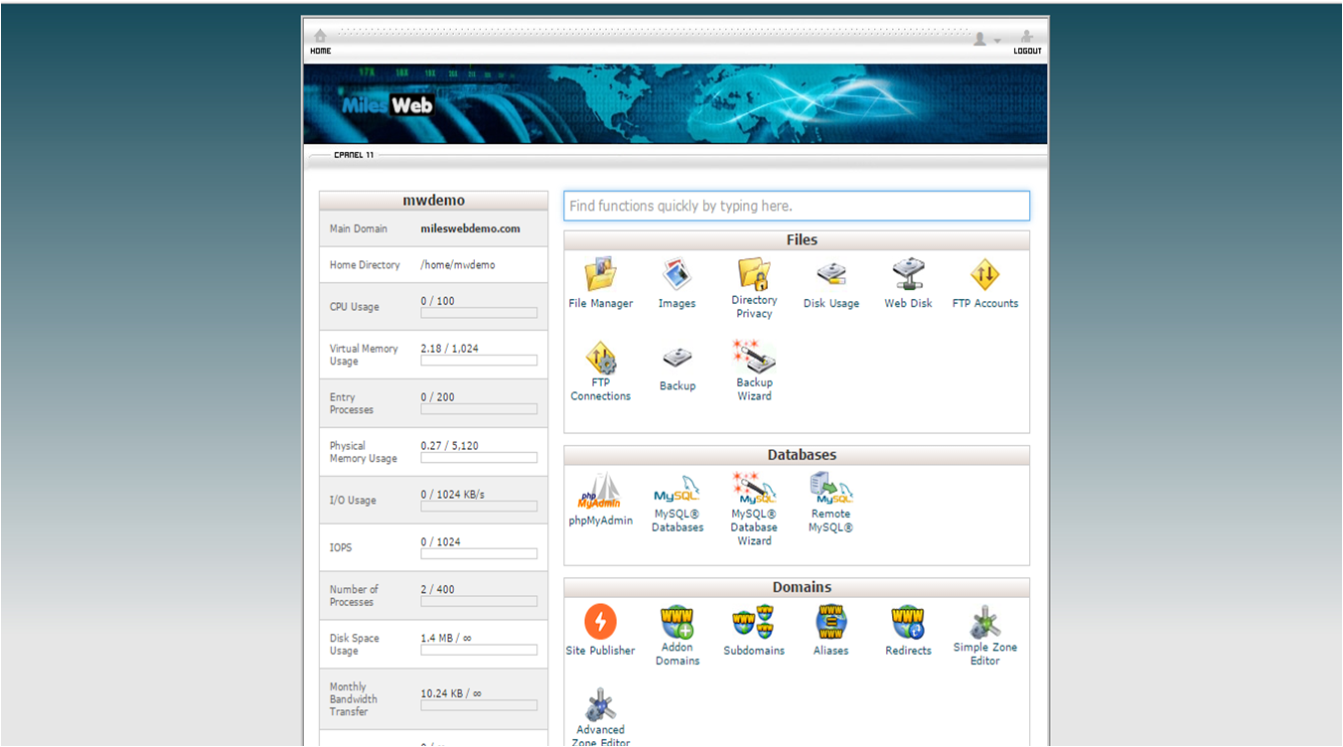Open Addon Domains
The width and height of the screenshot is (1343, 747).
677,622
